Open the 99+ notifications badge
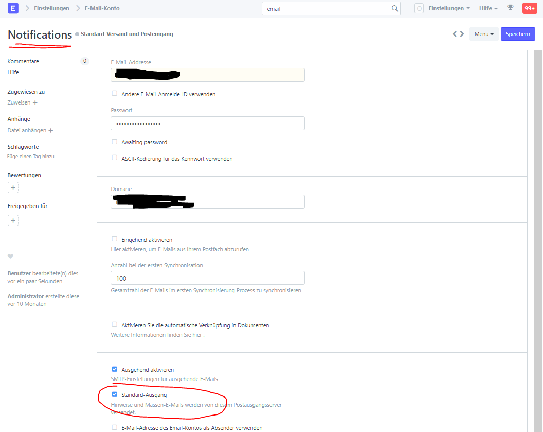The image size is (543, 432). 530,8
